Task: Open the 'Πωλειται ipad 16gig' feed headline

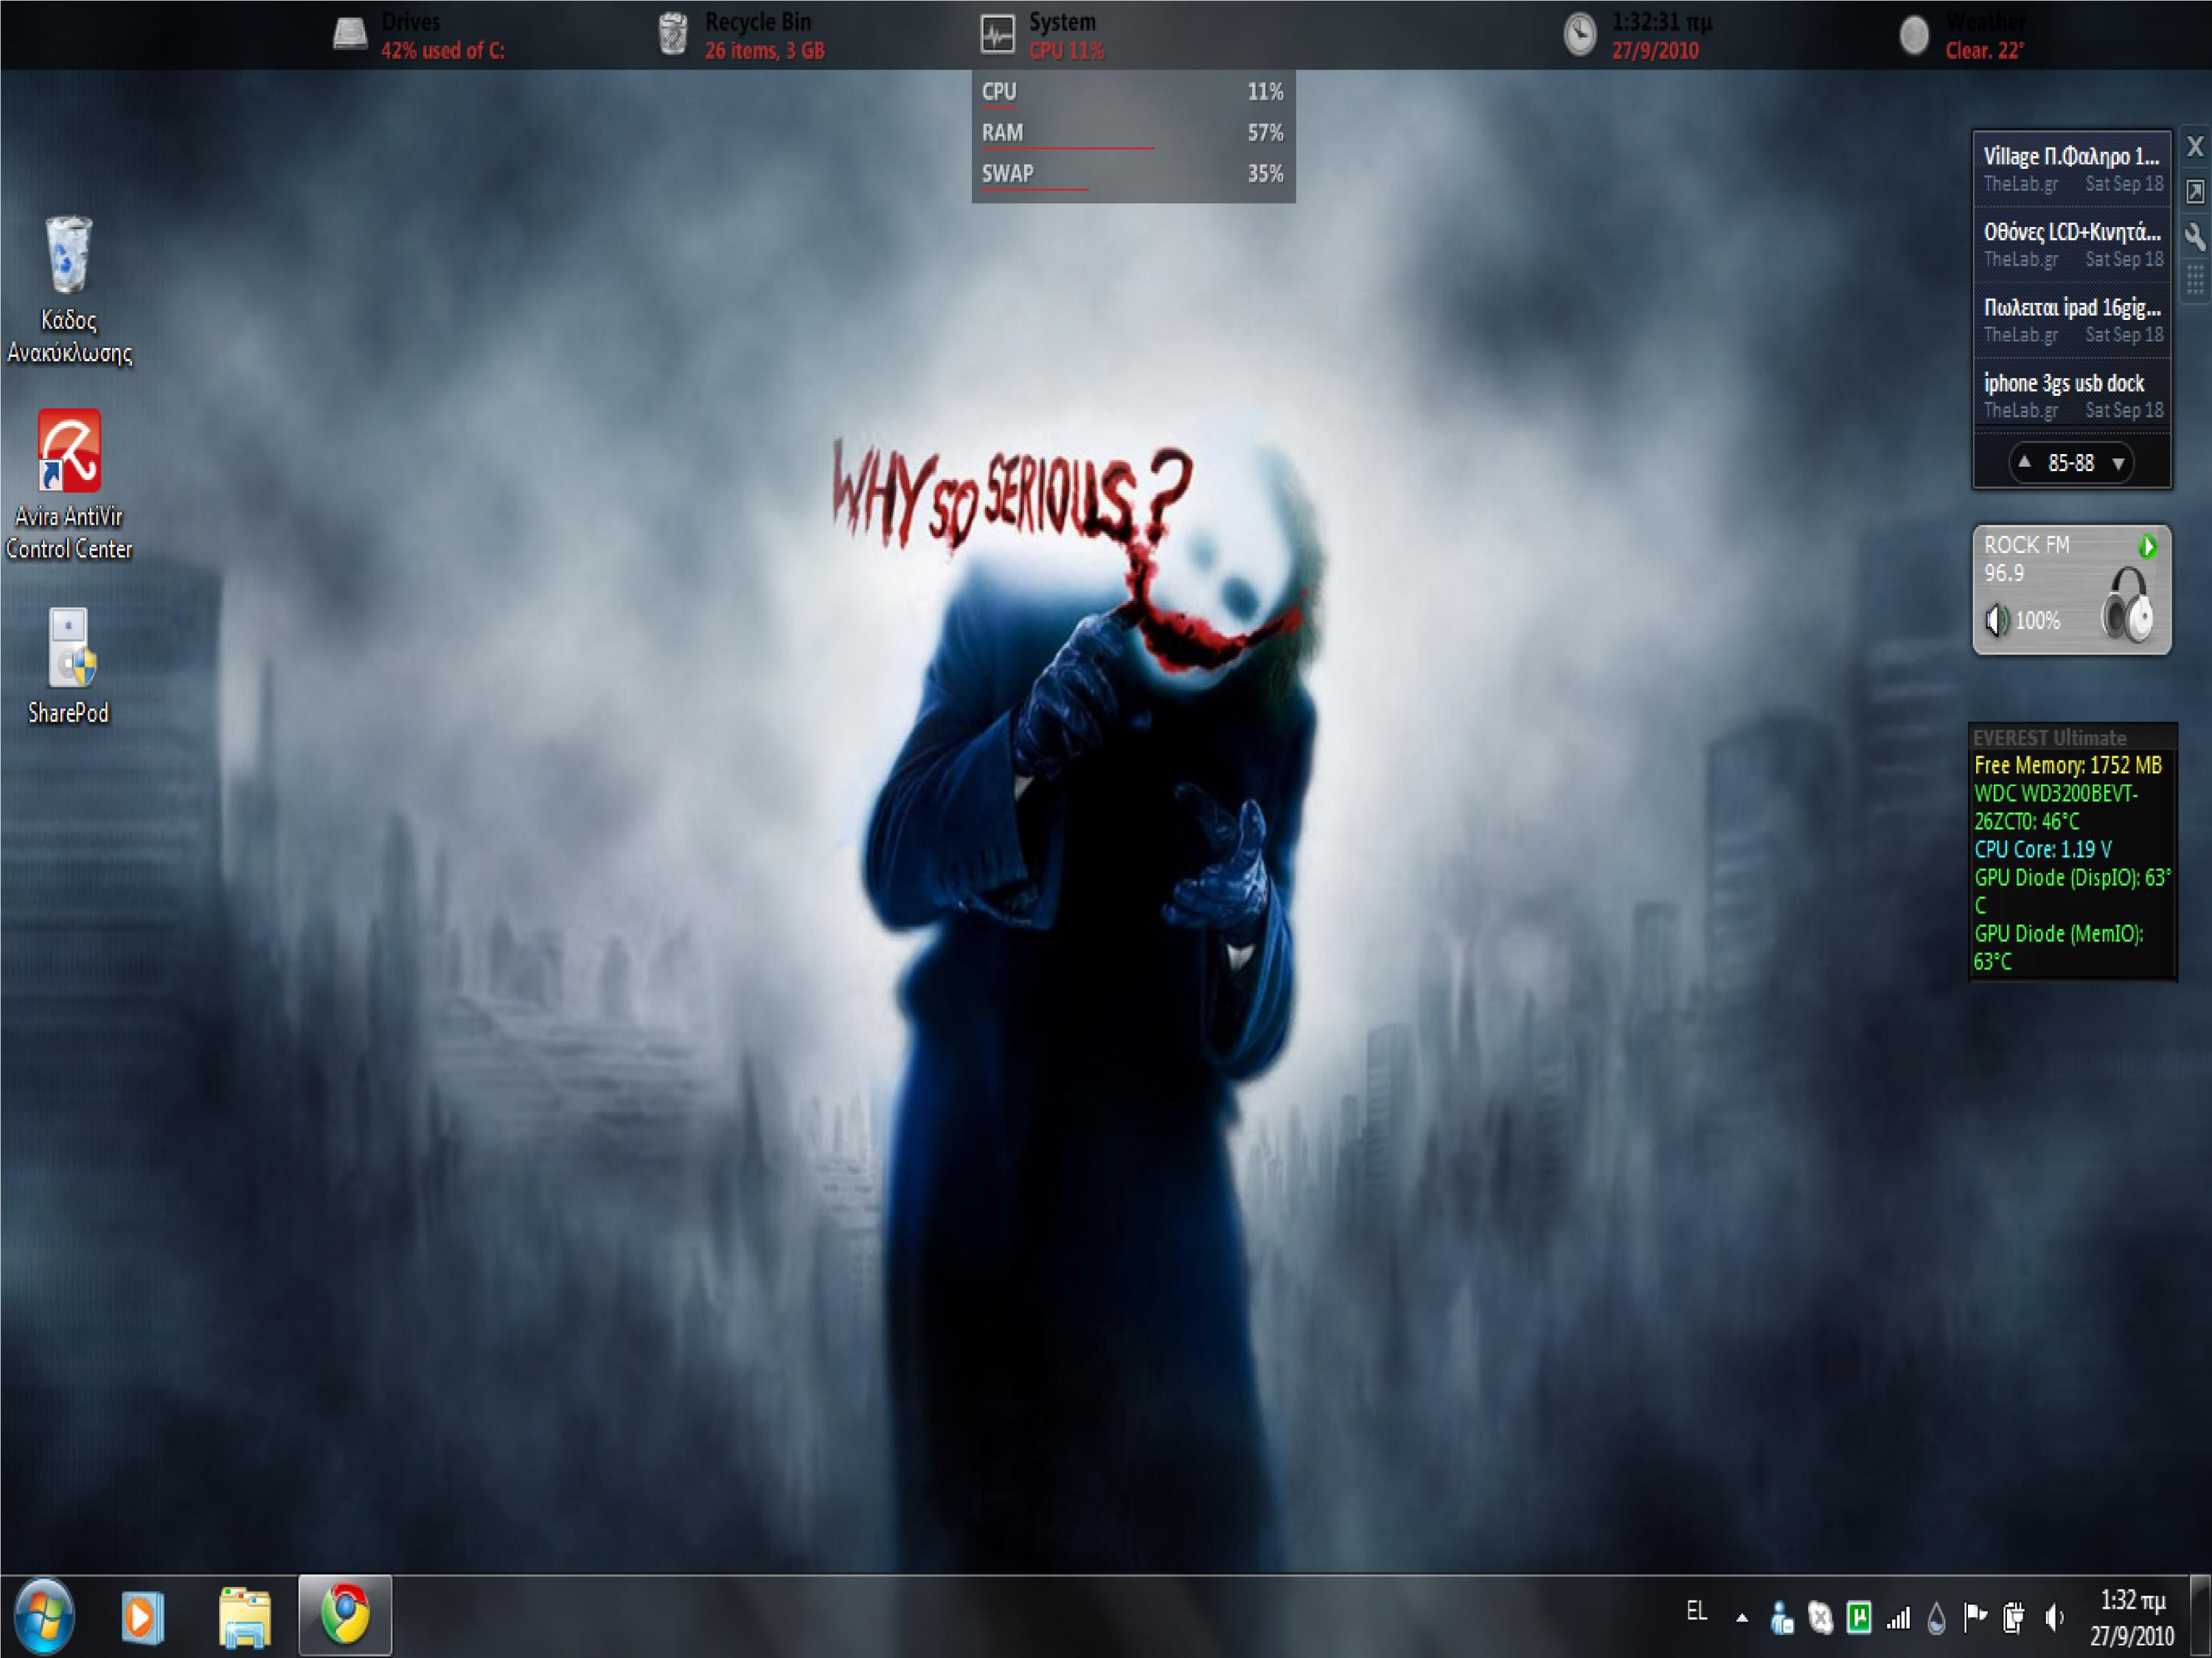Action: click(2071, 308)
